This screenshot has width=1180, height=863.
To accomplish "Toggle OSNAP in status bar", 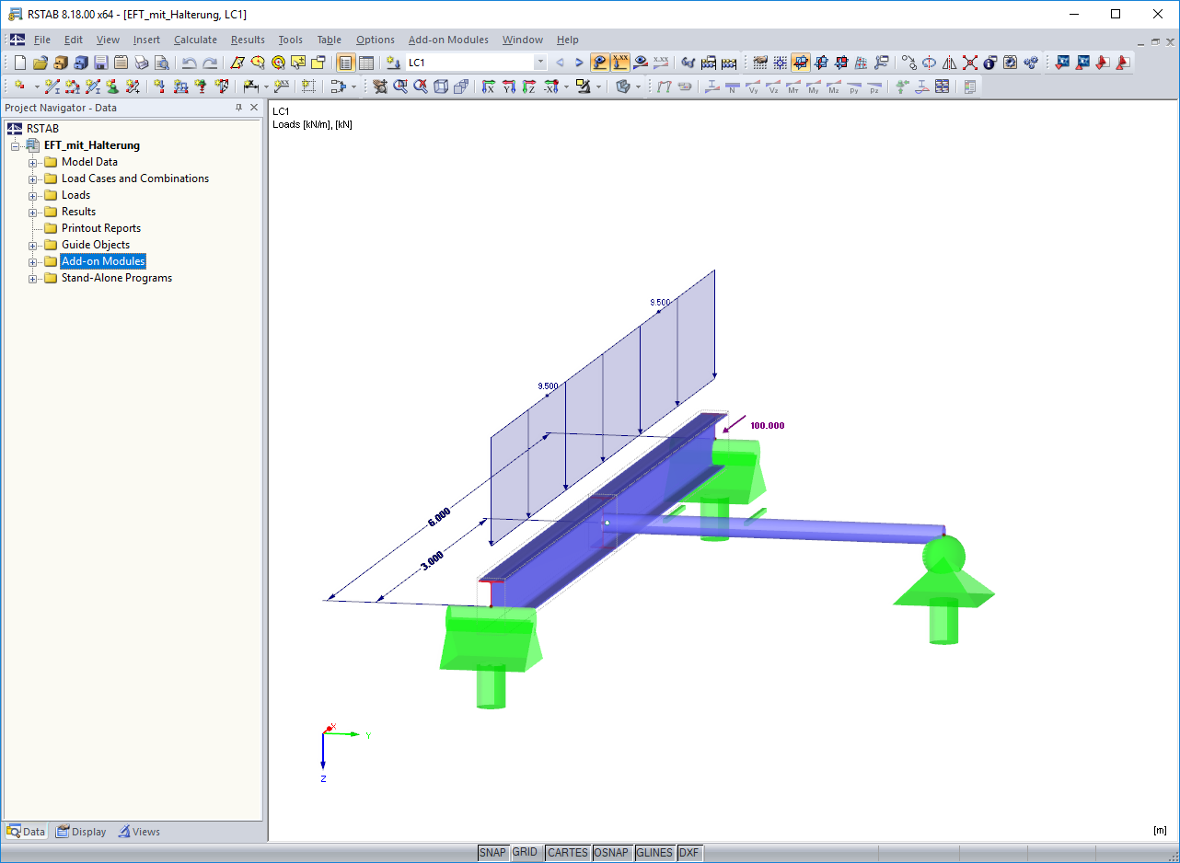I will tap(612, 853).
